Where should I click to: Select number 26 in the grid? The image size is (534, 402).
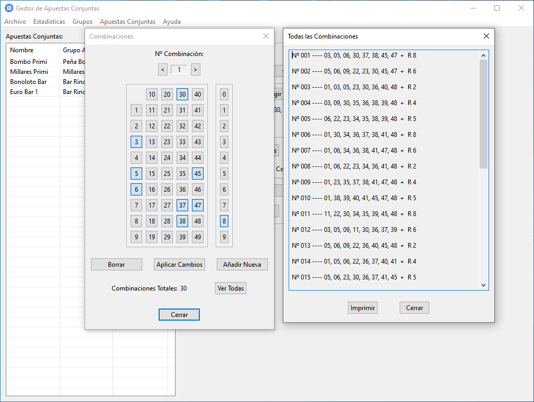167,189
